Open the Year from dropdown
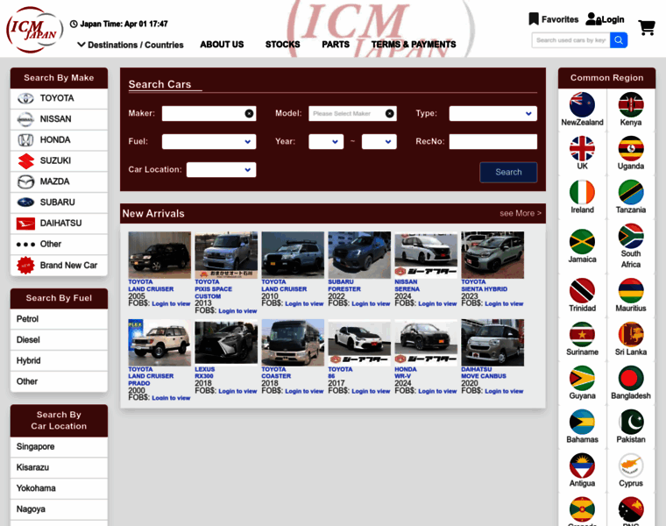Viewport: 666px width, 526px height. point(326,141)
